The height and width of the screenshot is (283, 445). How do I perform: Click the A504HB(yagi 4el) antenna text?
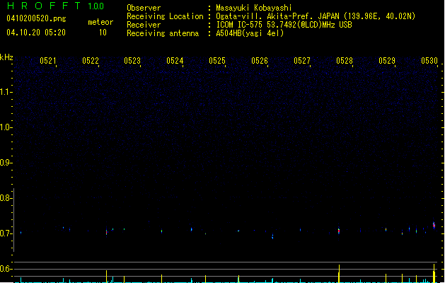pyautogui.click(x=250, y=33)
